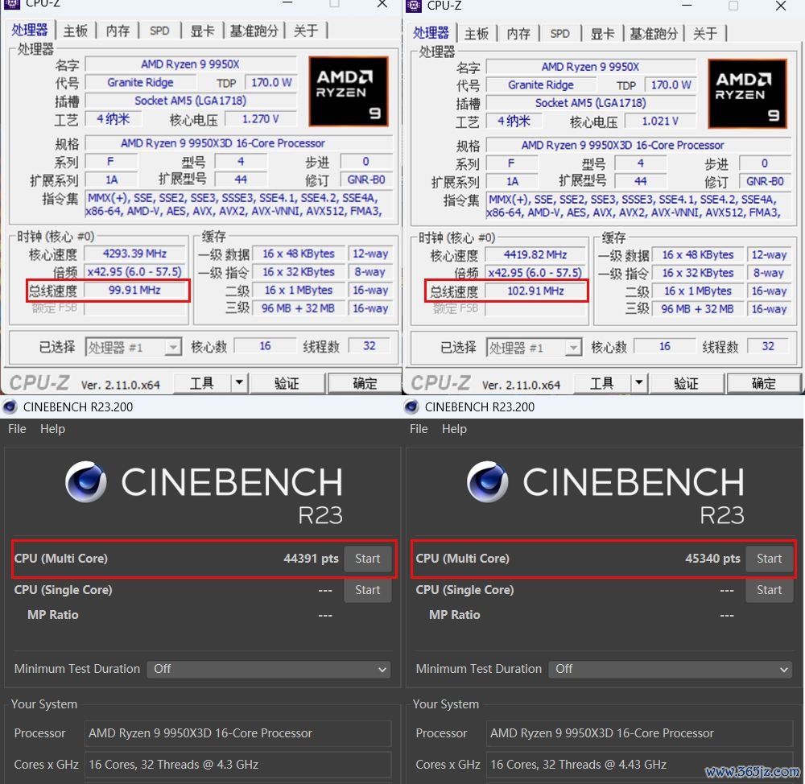Viewport: 805px width, 784px height.
Task: Open 基准跑分 tab in left CPU-Z window
Action: 254,31
